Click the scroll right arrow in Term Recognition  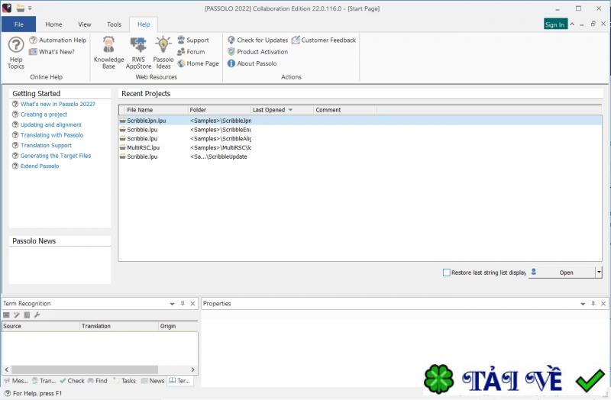[192, 369]
